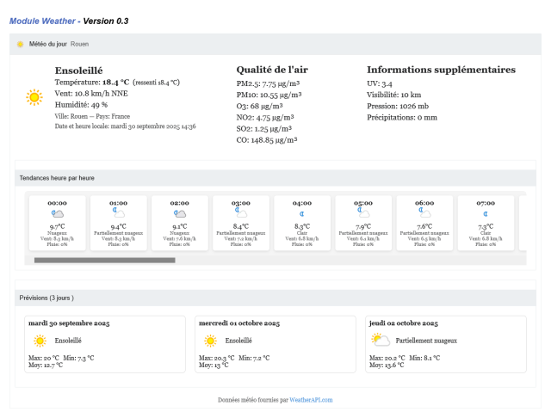The width and height of the screenshot is (551, 418).
Task: Click the 02:00 cloudy night icon
Action: click(x=180, y=214)
